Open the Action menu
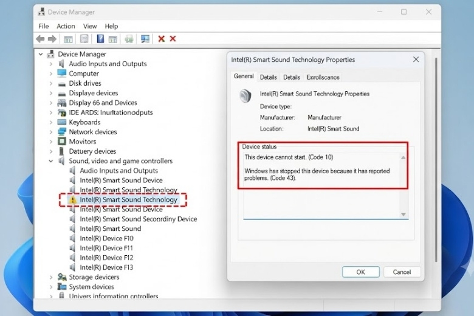Screen dimensions: 474x316 (x=66, y=26)
